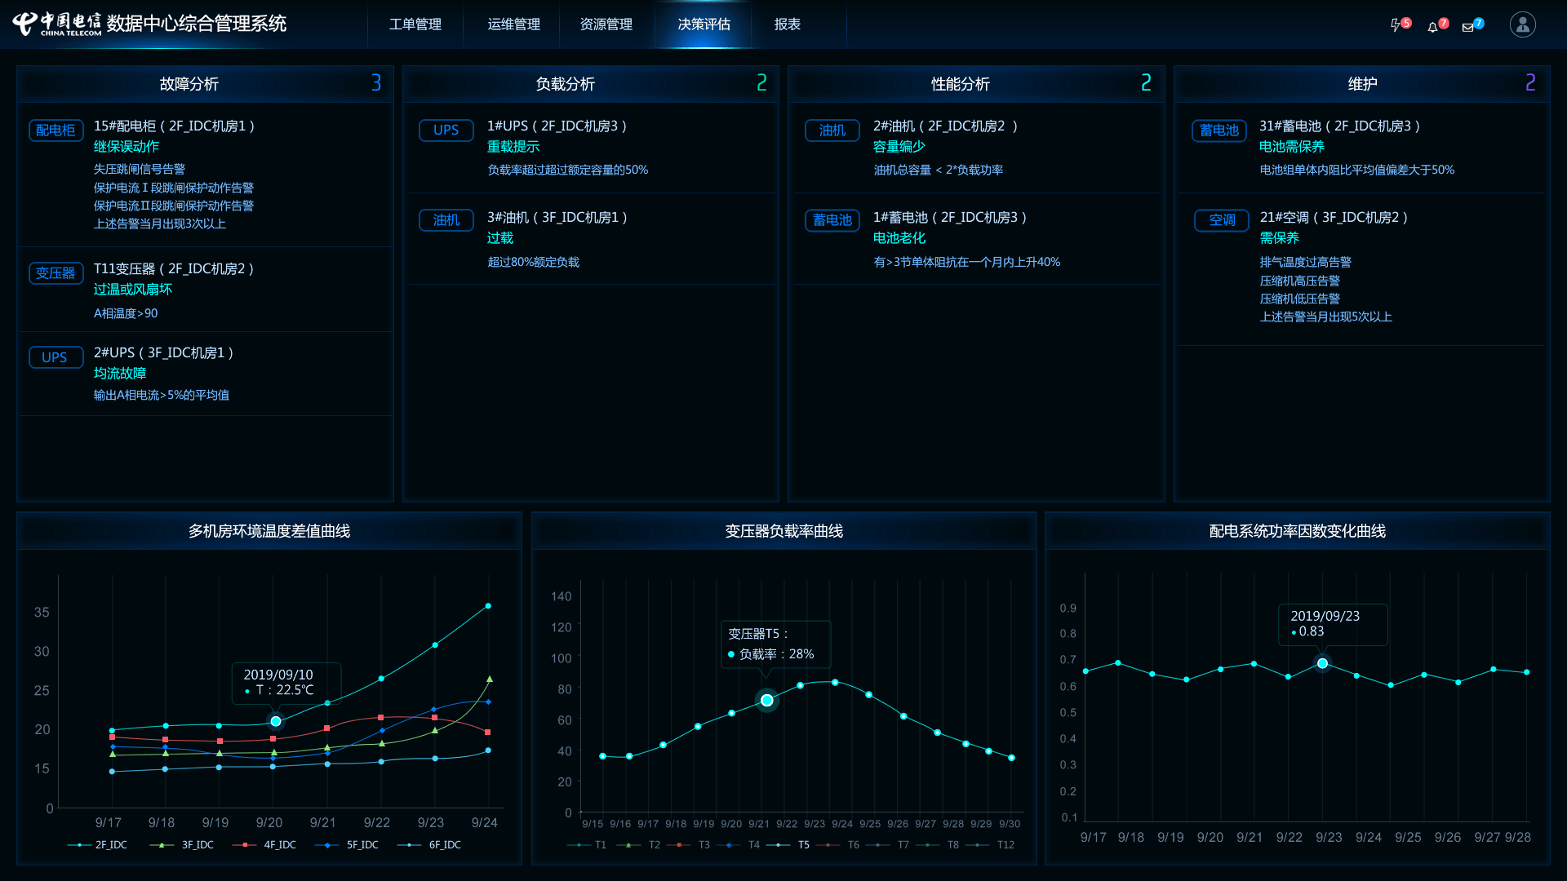1567x881 pixels.
Task: Toggle the 2F_IDC series in temperature legend
Action: [x=98, y=845]
